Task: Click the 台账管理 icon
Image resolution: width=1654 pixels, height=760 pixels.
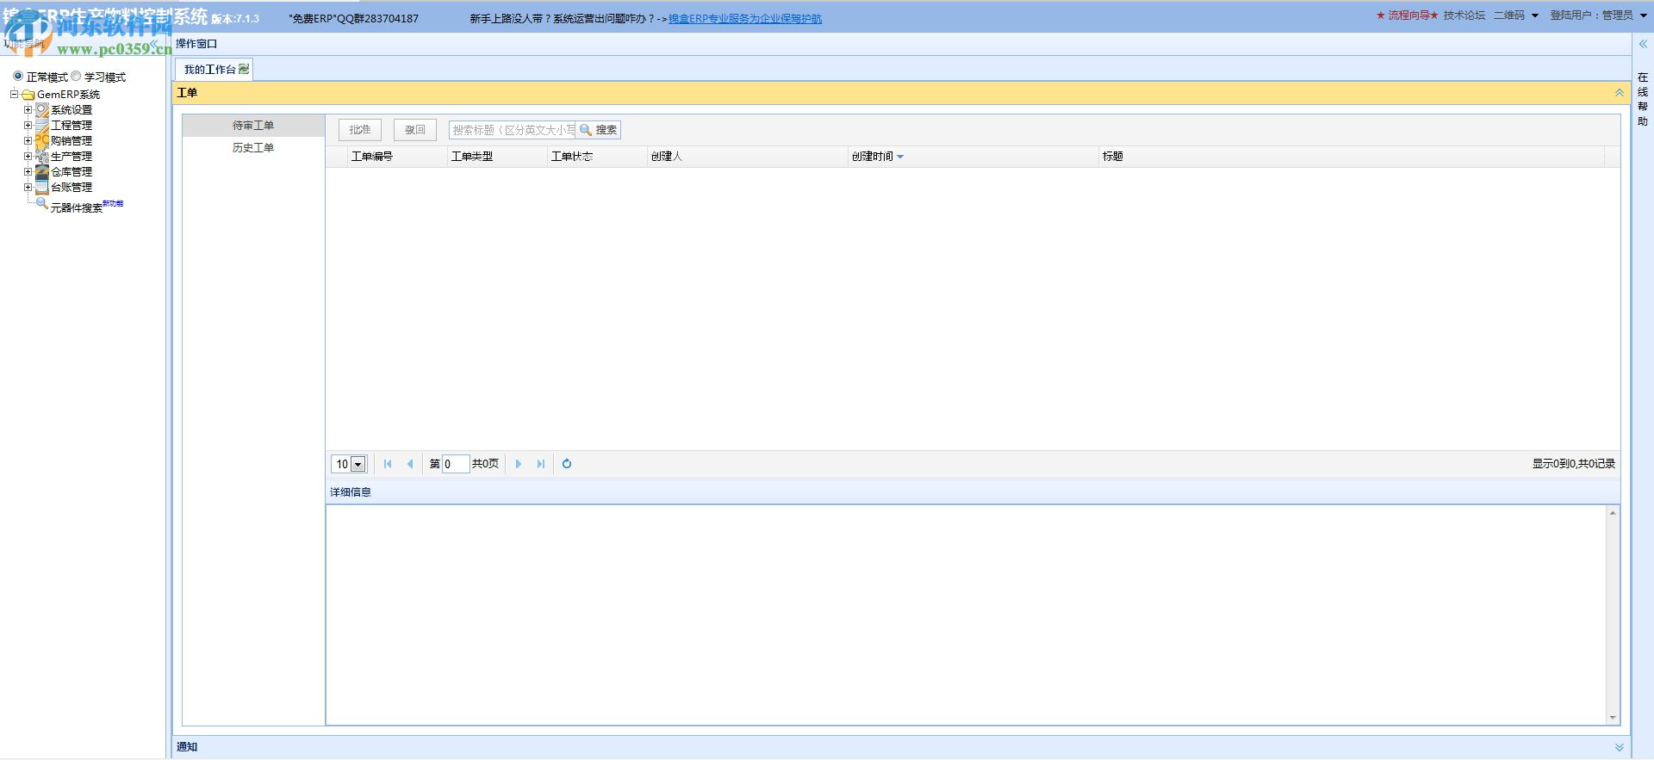Action: pos(41,188)
